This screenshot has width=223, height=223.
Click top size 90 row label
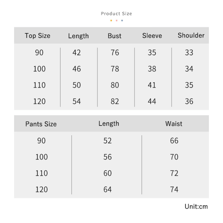39,52
